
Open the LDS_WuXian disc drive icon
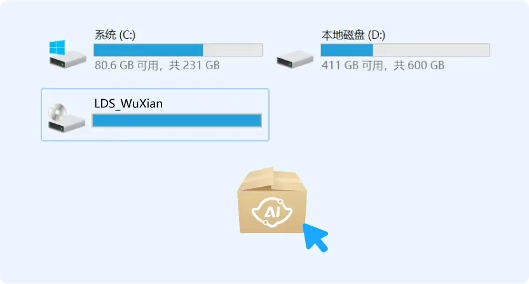pyautogui.click(x=66, y=118)
